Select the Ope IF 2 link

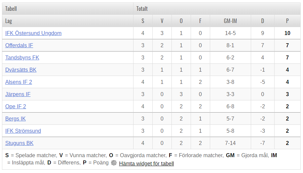click(x=16, y=106)
